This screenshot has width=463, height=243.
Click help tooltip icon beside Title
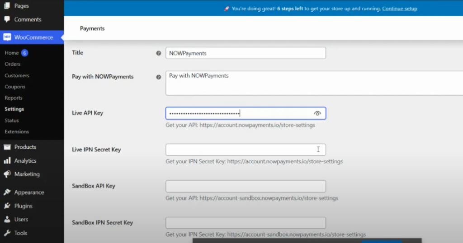(x=158, y=53)
